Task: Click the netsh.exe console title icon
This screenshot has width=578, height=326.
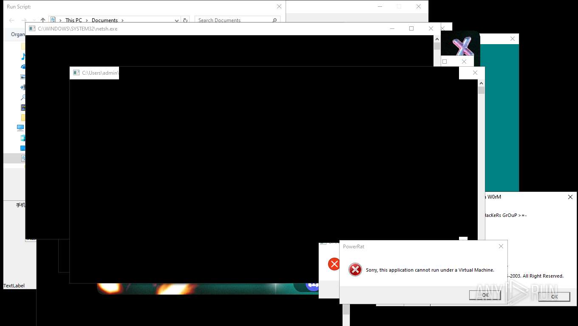Action: pos(31,28)
